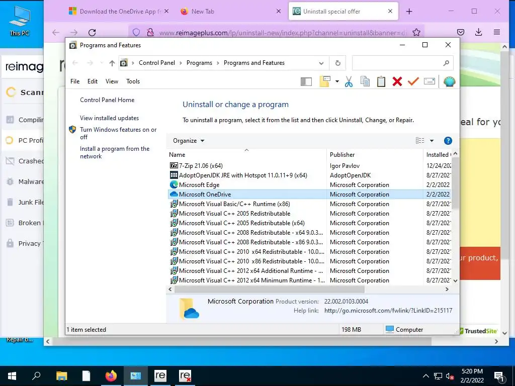
Task: Open the Tools menu
Action: click(133, 81)
